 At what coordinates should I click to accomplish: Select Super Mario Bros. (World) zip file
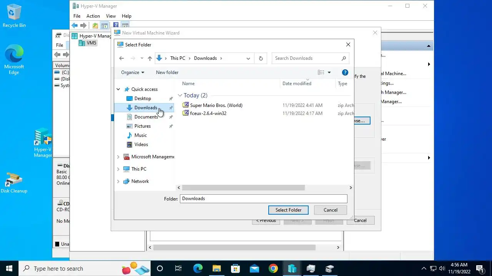[216, 105]
